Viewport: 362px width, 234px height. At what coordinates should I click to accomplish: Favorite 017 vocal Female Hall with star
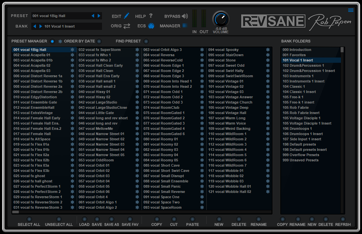tap(72, 134)
